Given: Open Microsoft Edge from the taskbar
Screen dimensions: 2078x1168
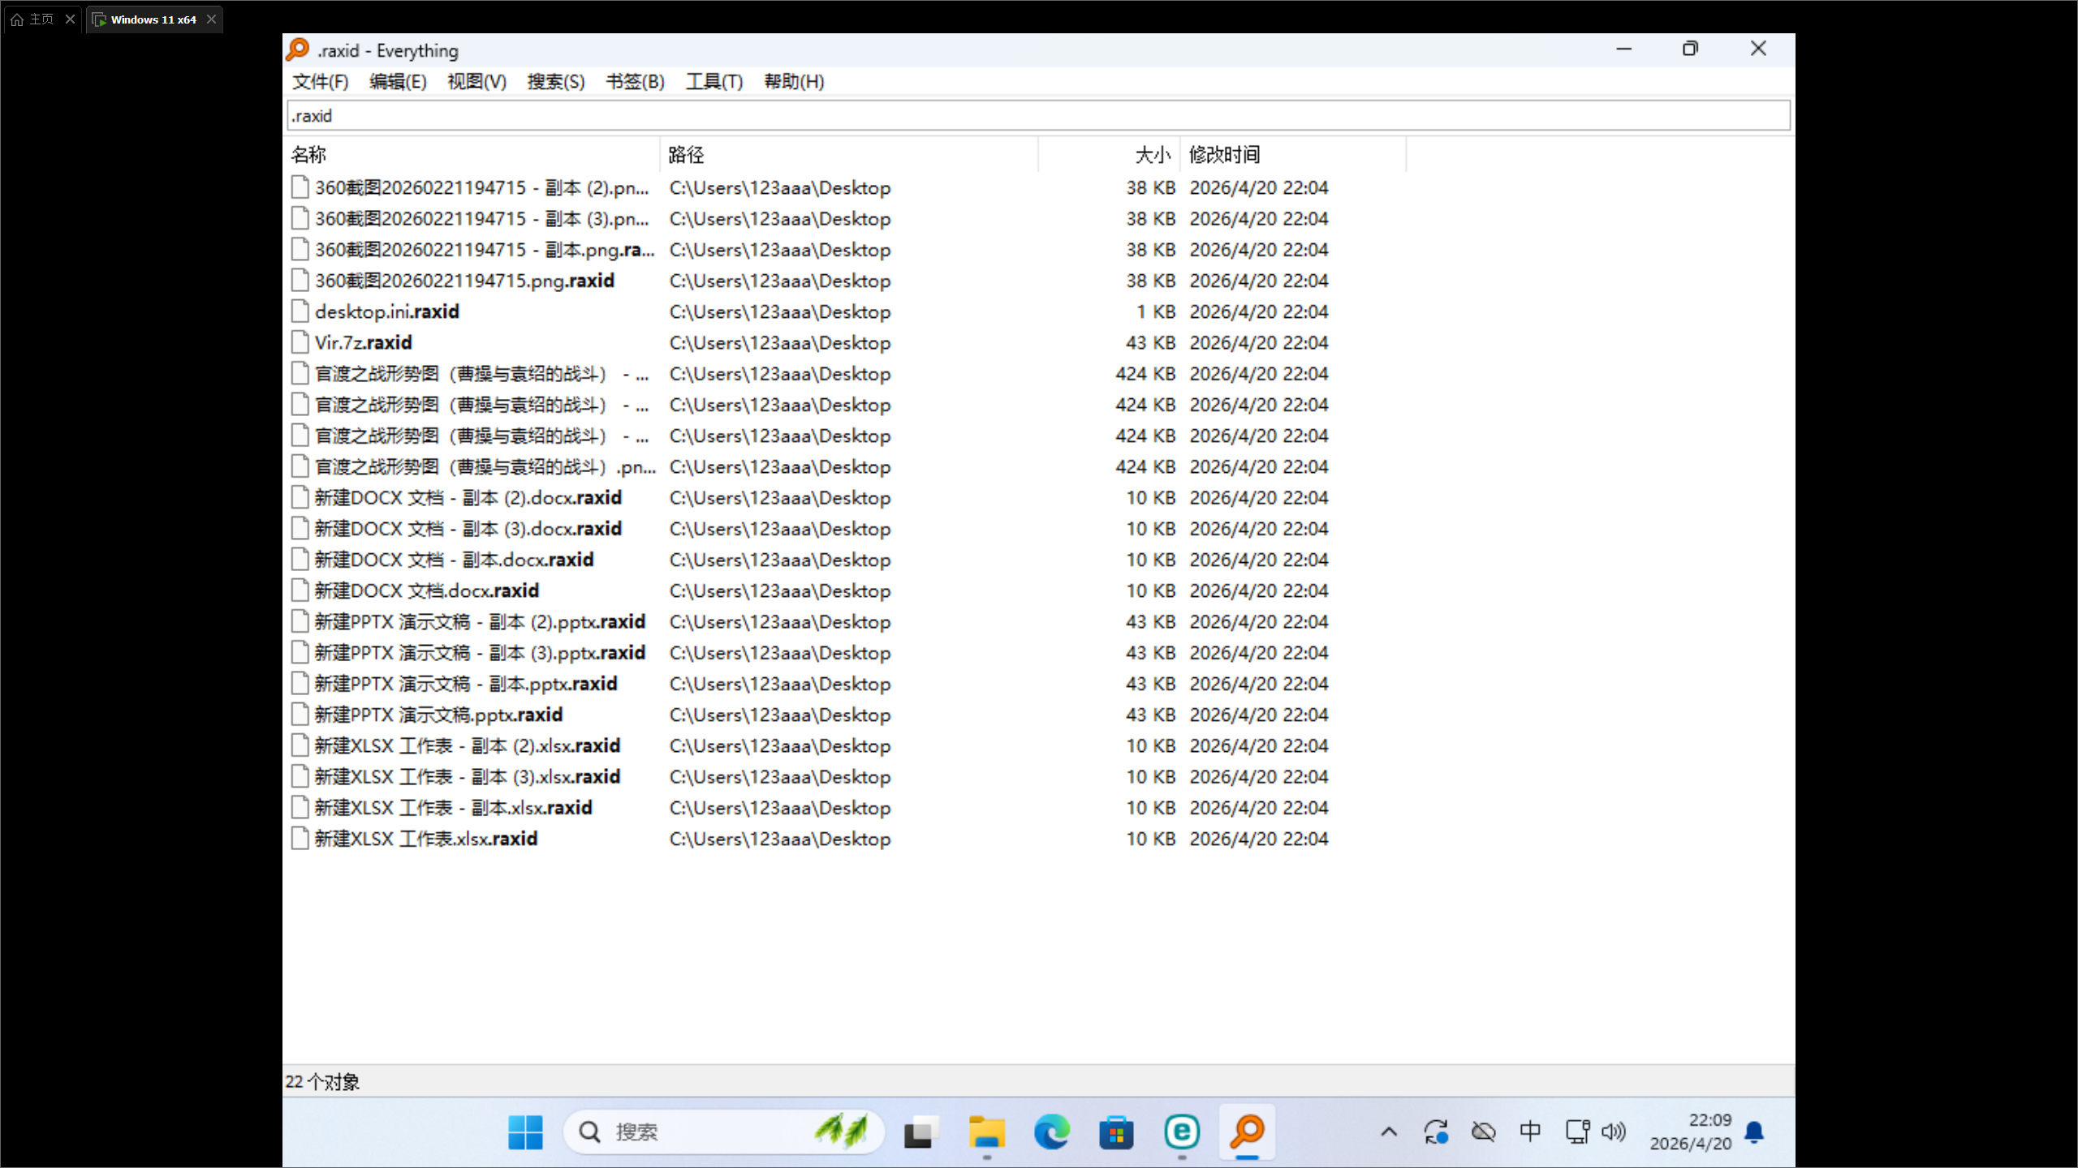Looking at the screenshot, I should [1052, 1131].
